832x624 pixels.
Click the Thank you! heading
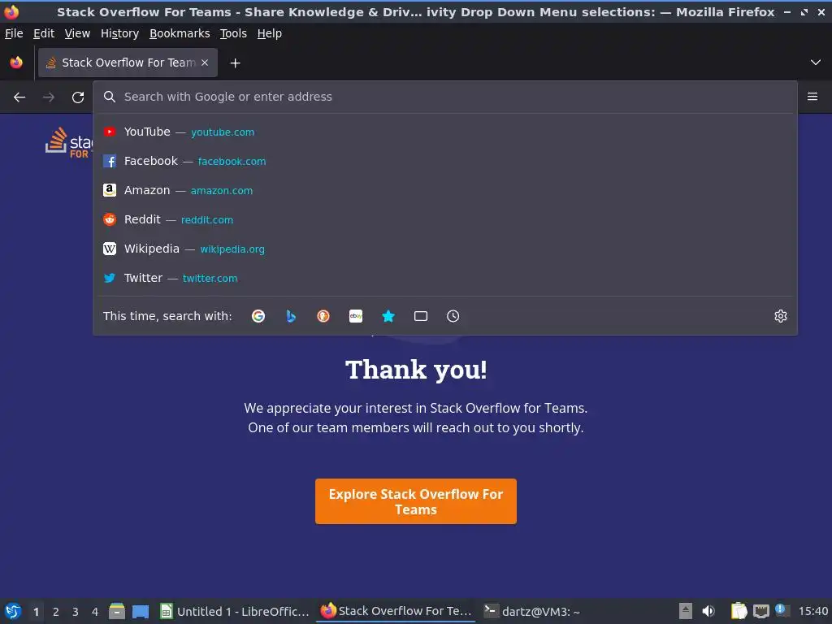point(416,370)
